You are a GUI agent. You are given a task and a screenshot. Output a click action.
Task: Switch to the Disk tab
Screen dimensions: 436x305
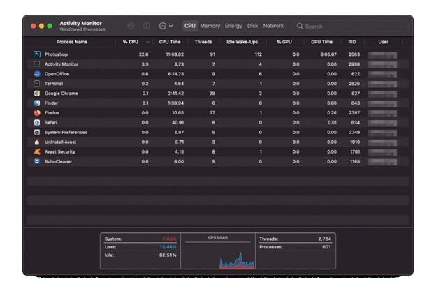[252, 26]
